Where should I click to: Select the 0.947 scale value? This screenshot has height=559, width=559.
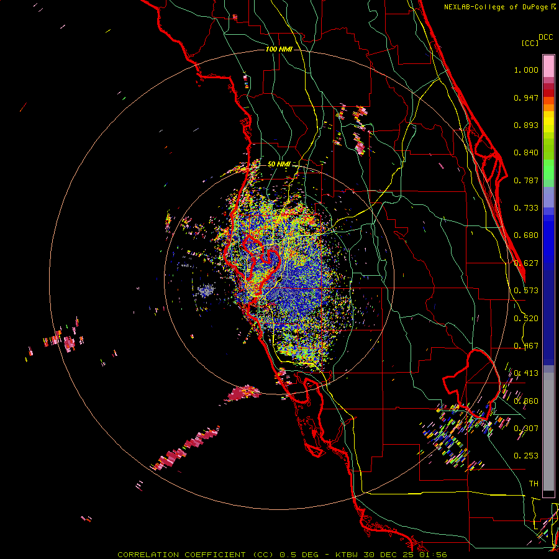click(x=526, y=98)
